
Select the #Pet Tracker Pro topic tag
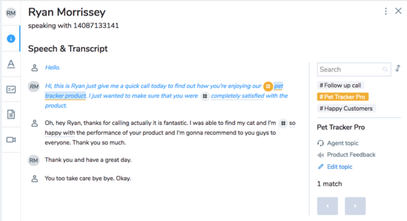click(342, 97)
